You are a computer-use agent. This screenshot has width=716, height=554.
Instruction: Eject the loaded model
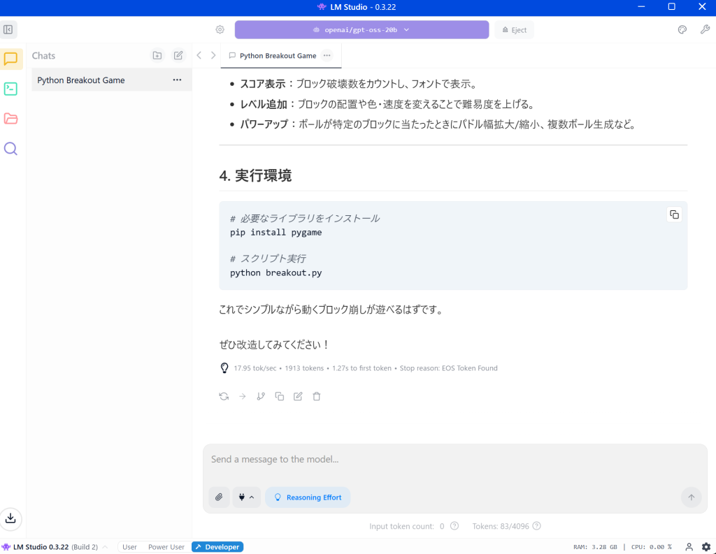[x=514, y=30]
